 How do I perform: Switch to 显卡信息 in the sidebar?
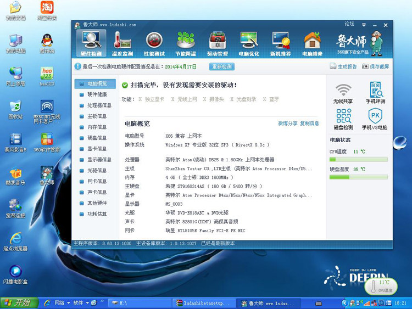coord(97,149)
